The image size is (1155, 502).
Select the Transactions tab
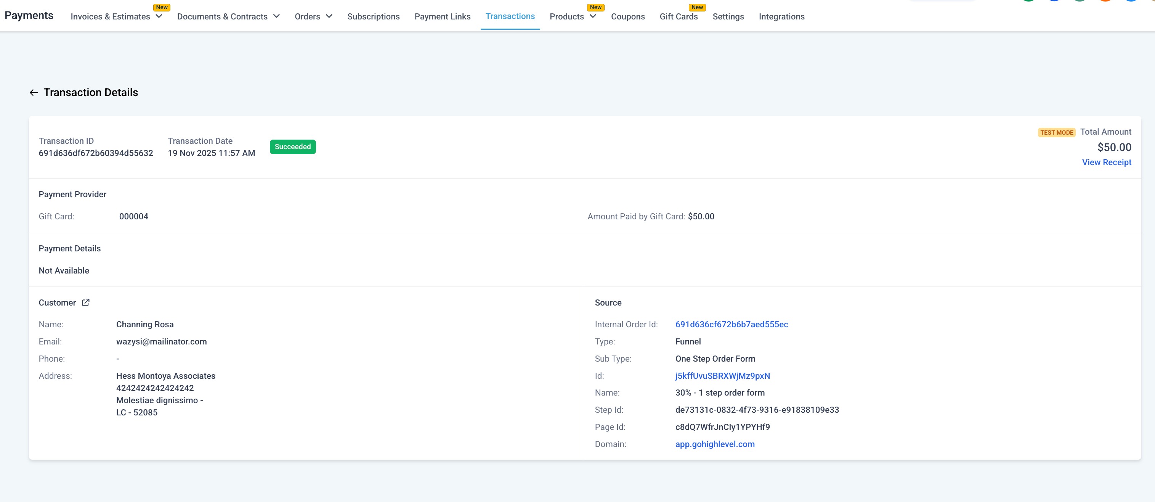tap(510, 16)
